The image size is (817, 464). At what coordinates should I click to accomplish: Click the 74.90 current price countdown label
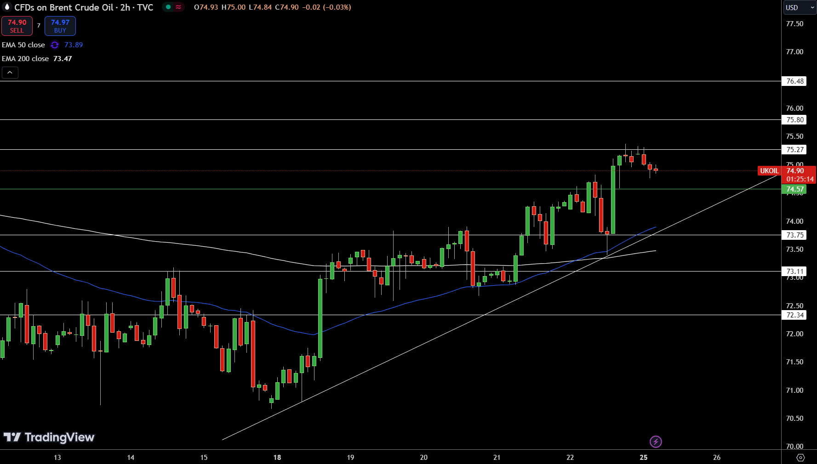[799, 175]
